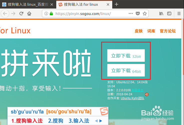Go to next candidate page arrow

click(101, 121)
